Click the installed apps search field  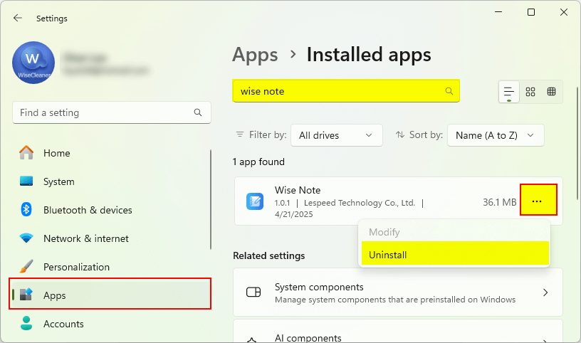(346, 91)
